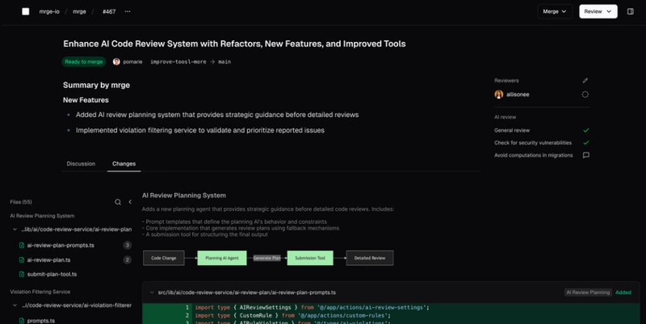
Task: Open the Merge dropdown
Action: coord(556,12)
